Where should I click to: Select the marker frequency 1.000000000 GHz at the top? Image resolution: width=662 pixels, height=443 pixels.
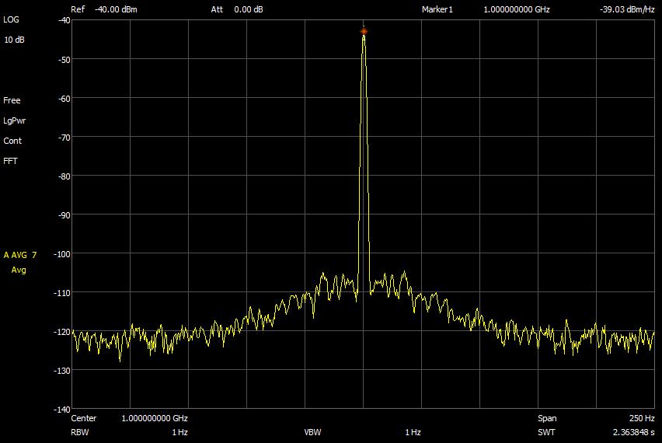pyautogui.click(x=517, y=9)
